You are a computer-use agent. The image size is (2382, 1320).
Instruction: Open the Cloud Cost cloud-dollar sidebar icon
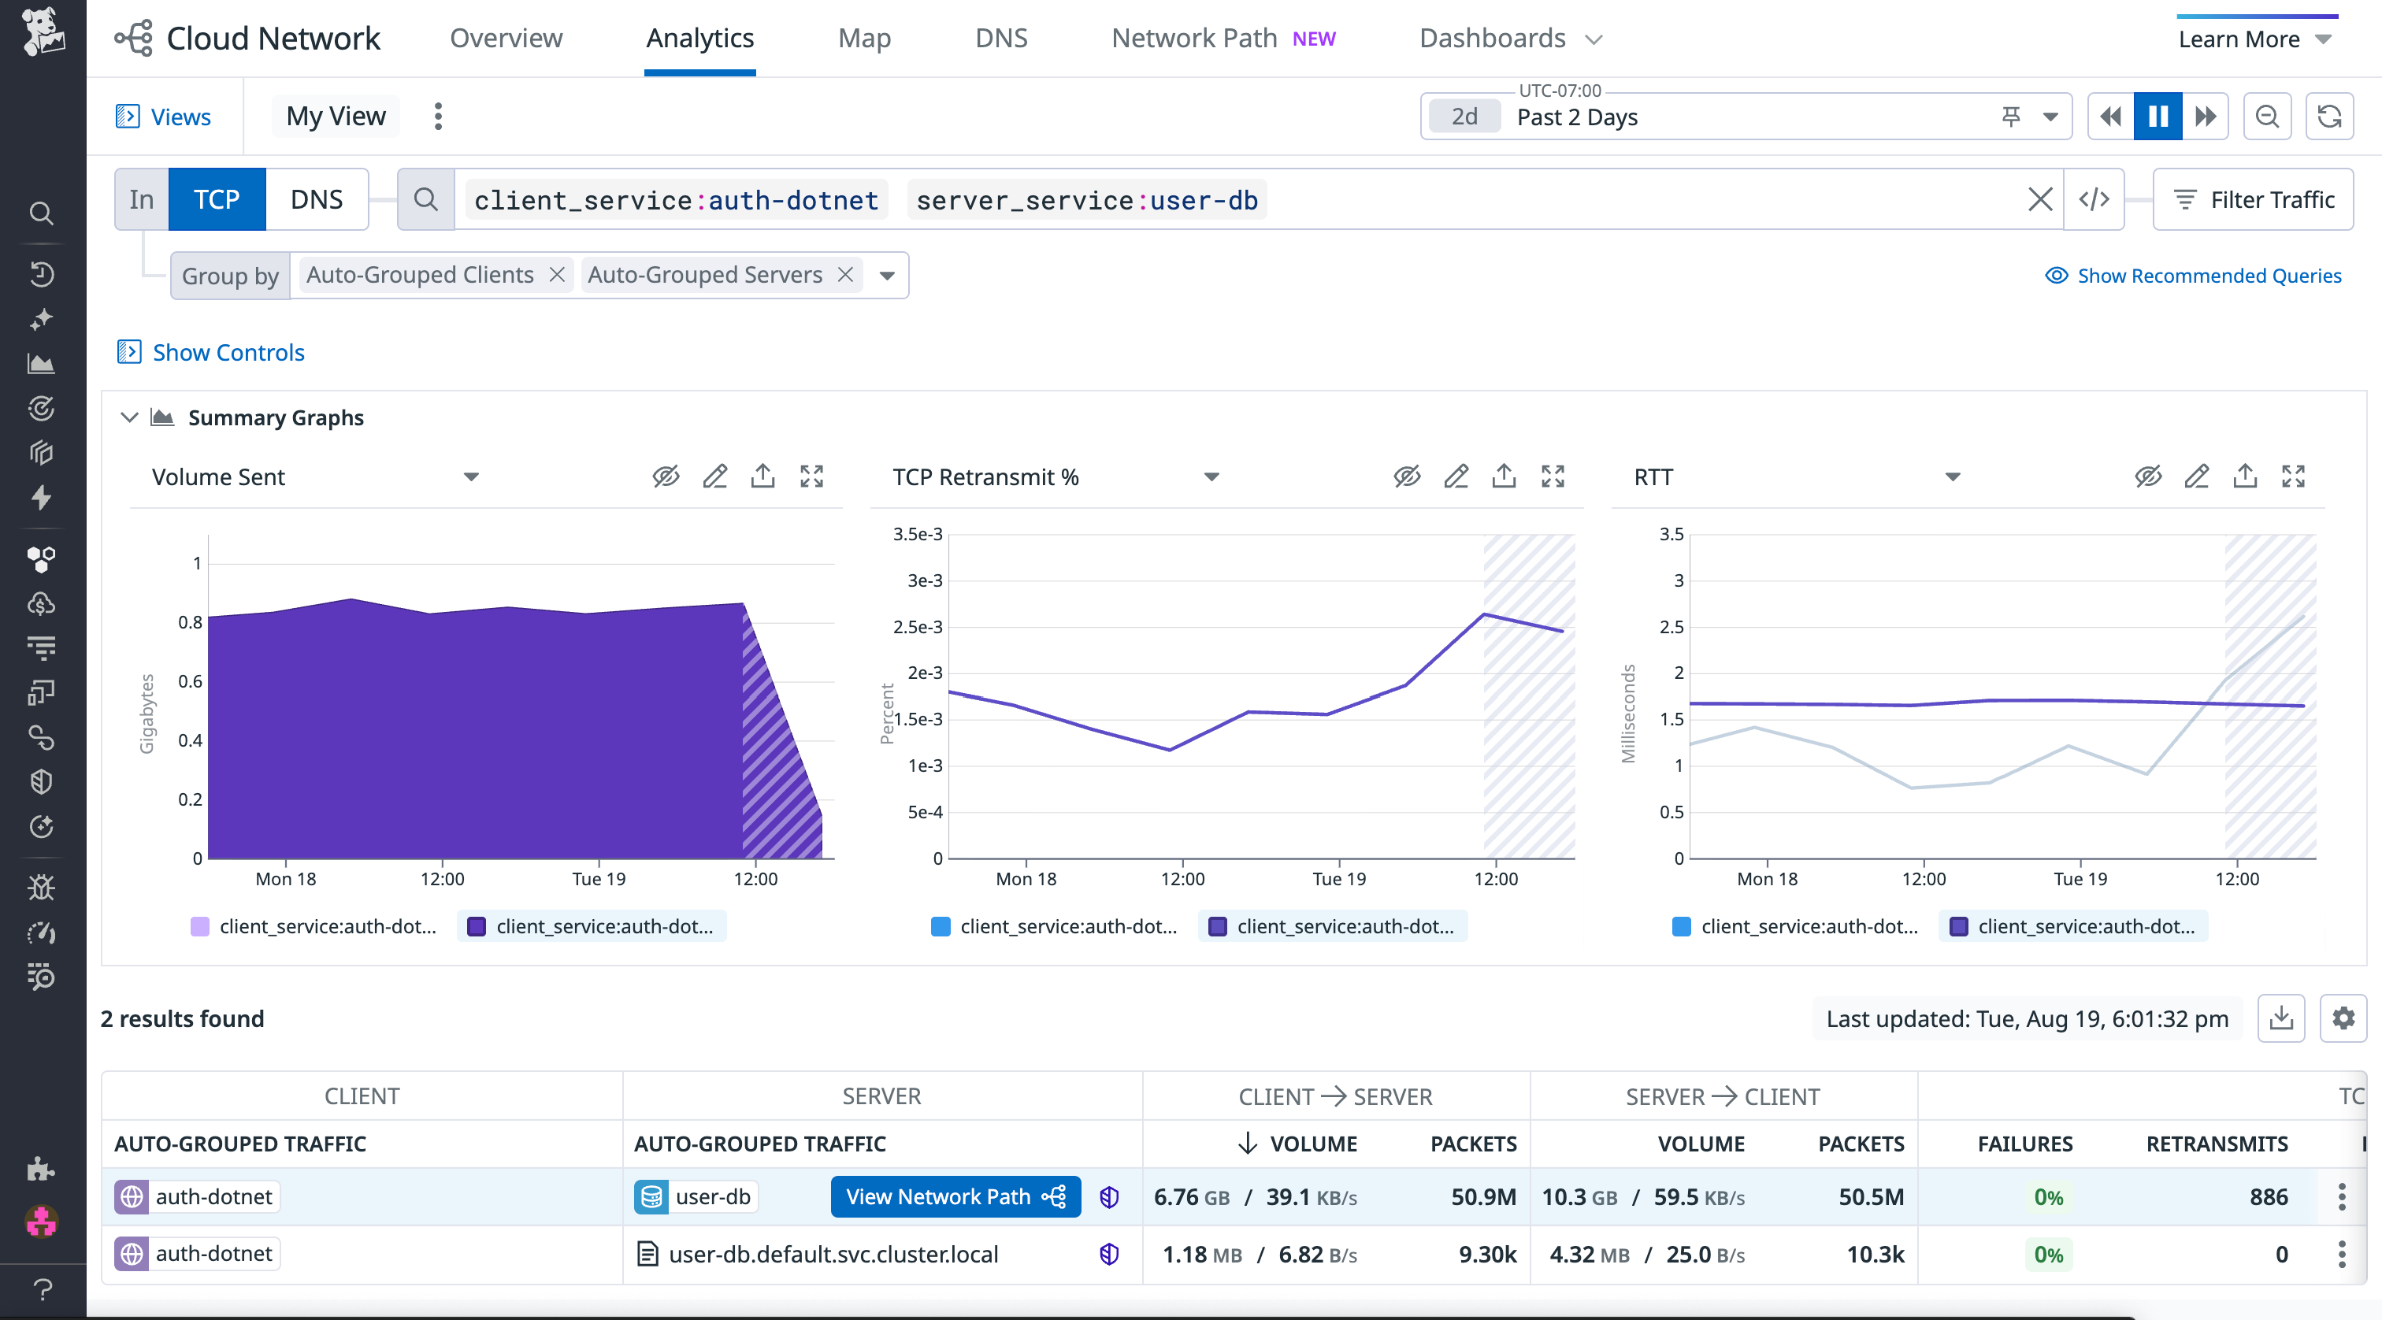pos(43,603)
